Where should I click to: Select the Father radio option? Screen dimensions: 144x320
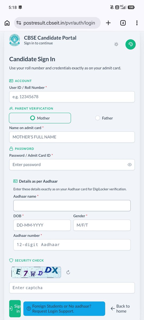tap(104, 118)
